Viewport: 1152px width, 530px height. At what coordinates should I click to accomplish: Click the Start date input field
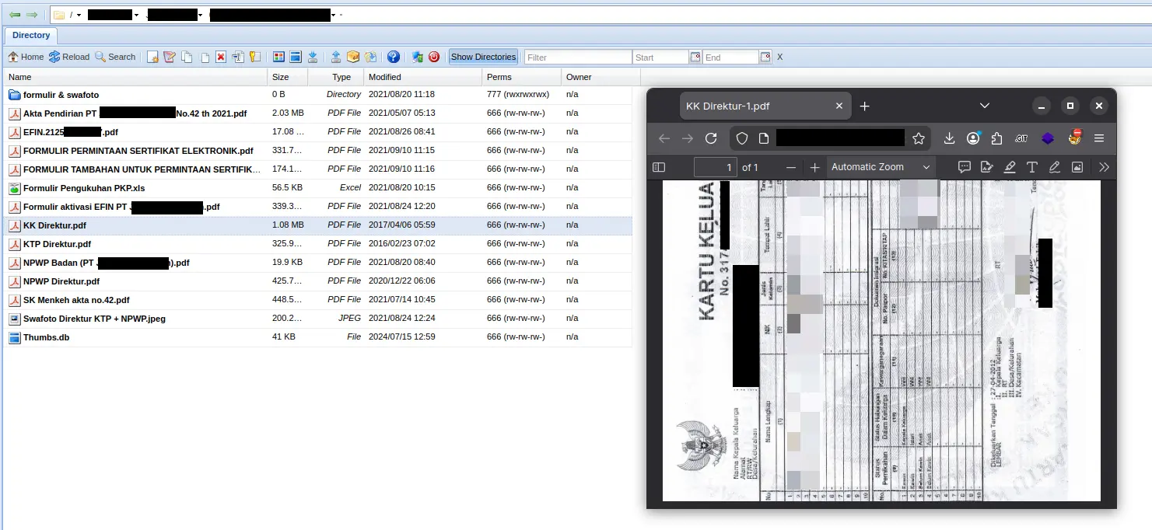660,58
